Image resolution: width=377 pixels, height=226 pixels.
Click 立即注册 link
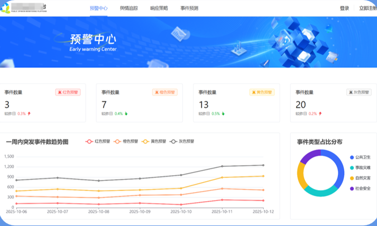point(368,8)
